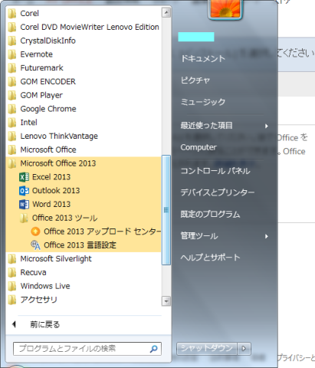Click the cyan-covered user name link
This screenshot has height=368, width=315.
(196, 37)
